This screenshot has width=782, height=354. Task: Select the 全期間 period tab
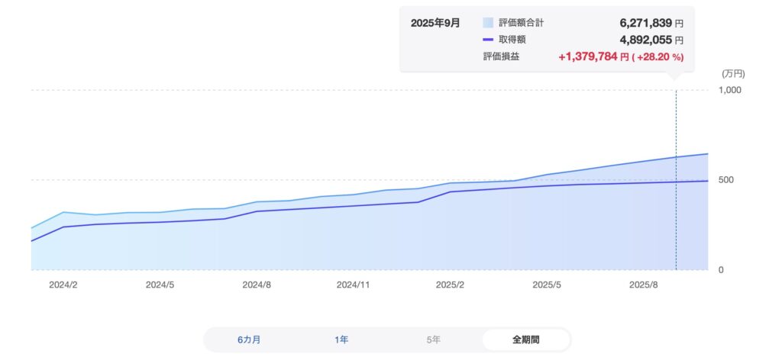525,340
